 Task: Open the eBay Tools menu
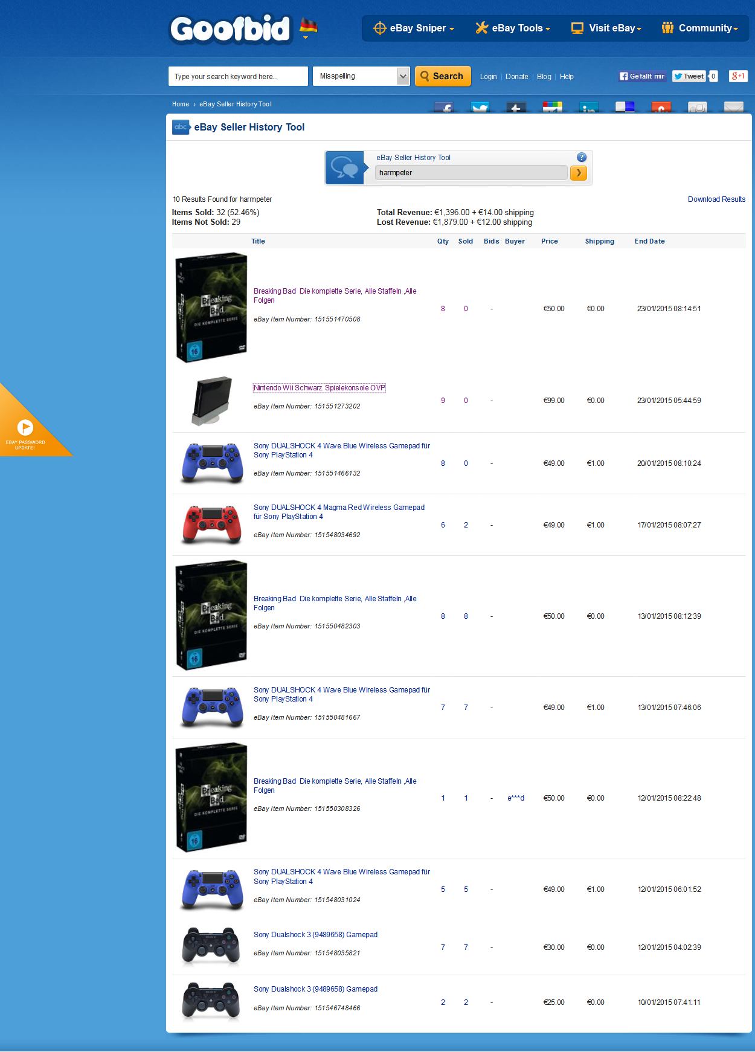pyautogui.click(x=513, y=28)
